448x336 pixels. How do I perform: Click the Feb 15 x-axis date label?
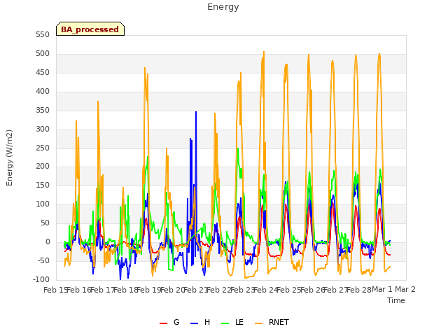coord(56,290)
